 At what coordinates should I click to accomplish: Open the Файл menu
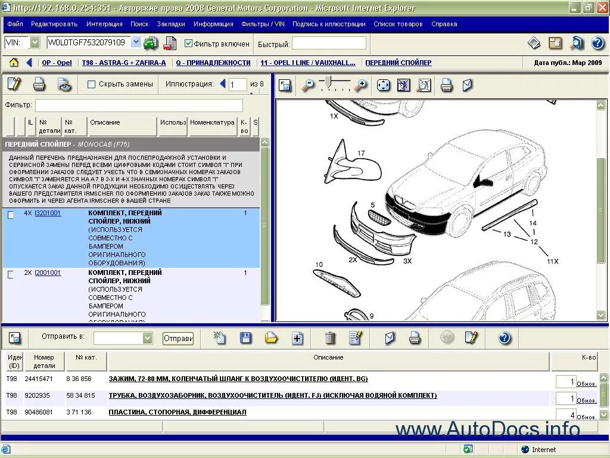(x=15, y=24)
